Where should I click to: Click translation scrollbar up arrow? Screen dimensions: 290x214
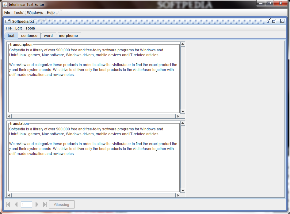click(183, 123)
